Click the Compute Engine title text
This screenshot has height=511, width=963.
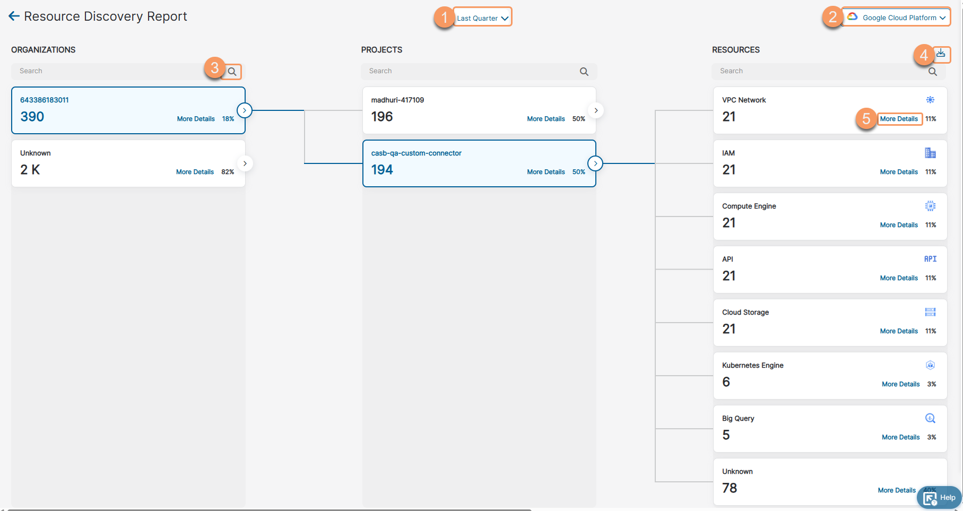[749, 206]
